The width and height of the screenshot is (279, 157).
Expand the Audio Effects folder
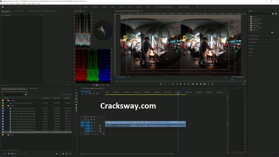249,21
